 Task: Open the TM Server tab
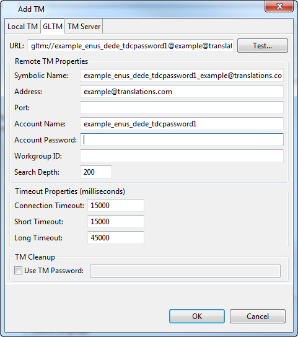pyautogui.click(x=84, y=27)
